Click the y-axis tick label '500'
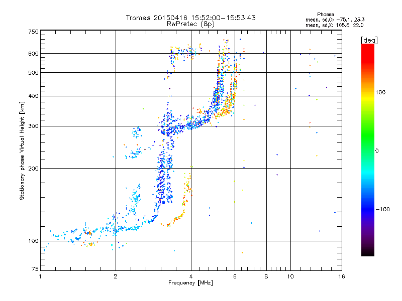The image size is (402, 301). pos(33,73)
